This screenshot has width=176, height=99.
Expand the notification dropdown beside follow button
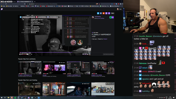tap(113, 17)
